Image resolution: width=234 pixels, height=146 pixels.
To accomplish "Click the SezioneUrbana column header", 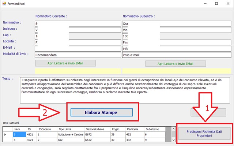I will [98, 129].
